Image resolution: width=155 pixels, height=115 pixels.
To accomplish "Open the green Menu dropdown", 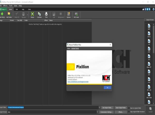I will click(x=3, y=9).
